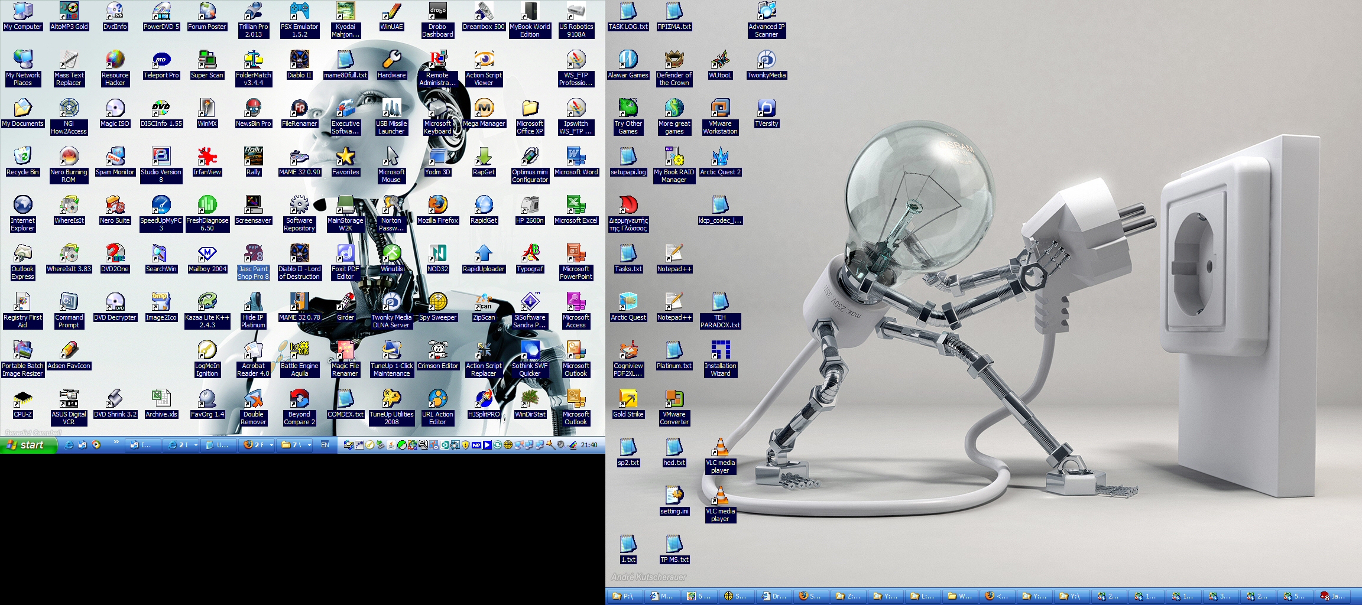Image resolution: width=1362 pixels, height=605 pixels.
Task: Open the CPU-Z shortcut
Action: click(22, 404)
